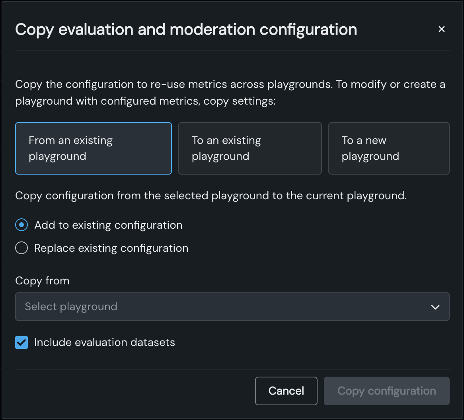Image resolution: width=464 pixels, height=420 pixels.
Task: Click the "Add to existing configuration" label text
Action: click(x=108, y=225)
